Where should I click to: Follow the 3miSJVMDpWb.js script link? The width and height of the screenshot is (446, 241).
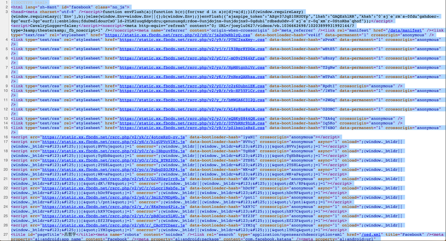(114, 198)
